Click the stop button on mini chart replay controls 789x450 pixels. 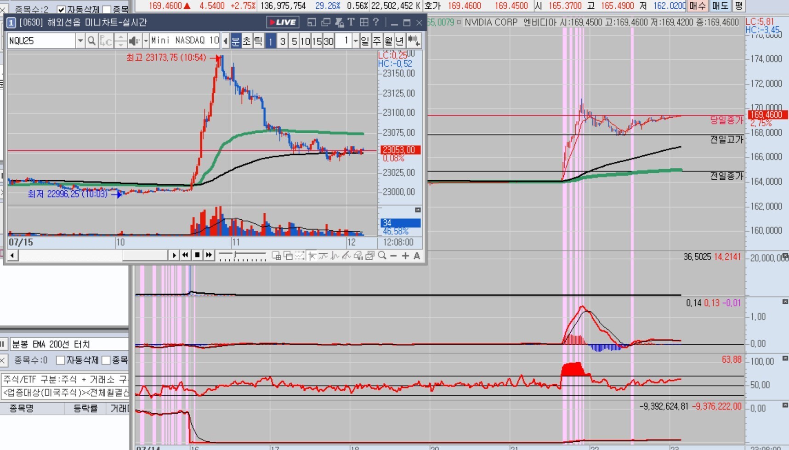point(197,255)
